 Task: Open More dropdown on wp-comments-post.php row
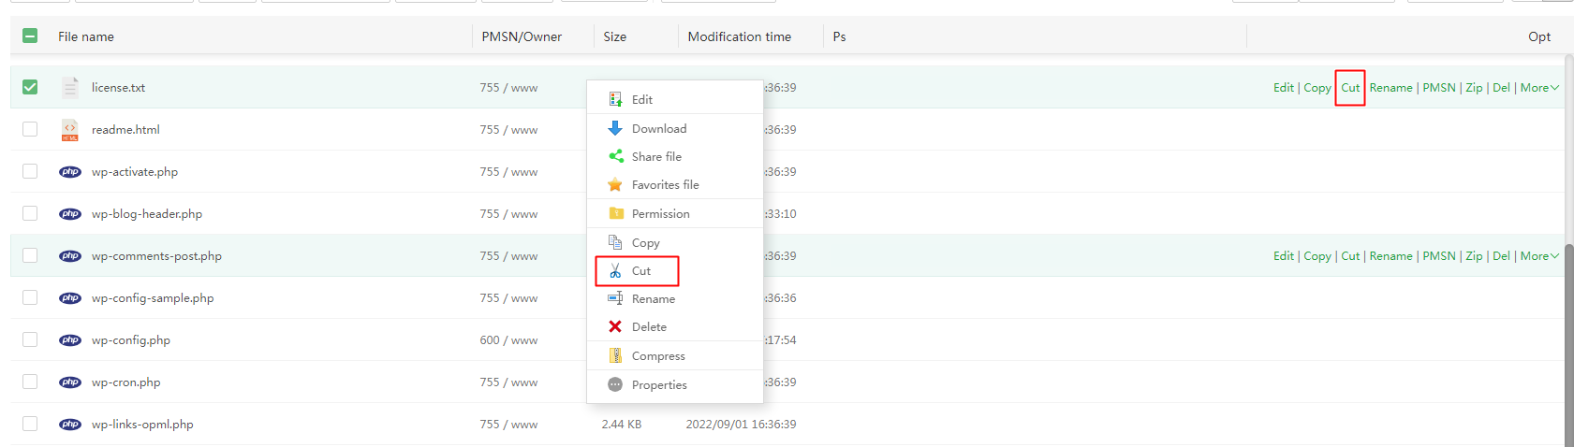tap(1539, 255)
